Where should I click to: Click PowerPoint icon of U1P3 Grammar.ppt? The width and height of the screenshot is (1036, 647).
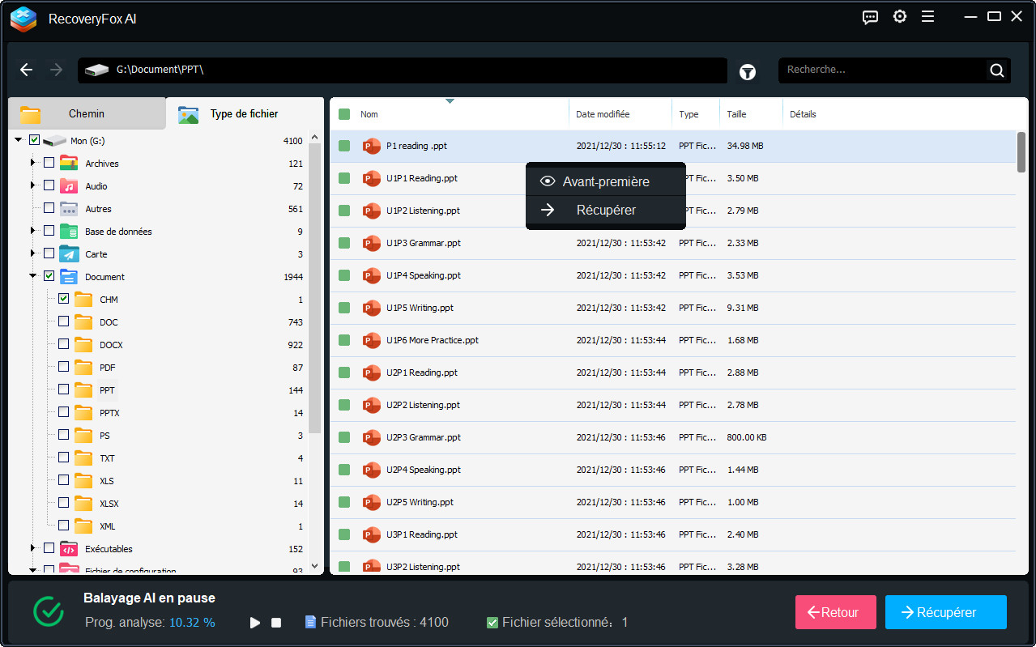[372, 243]
